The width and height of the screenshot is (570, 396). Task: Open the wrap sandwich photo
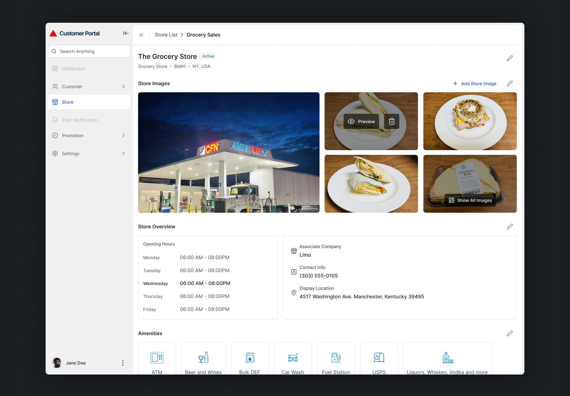pos(371,184)
